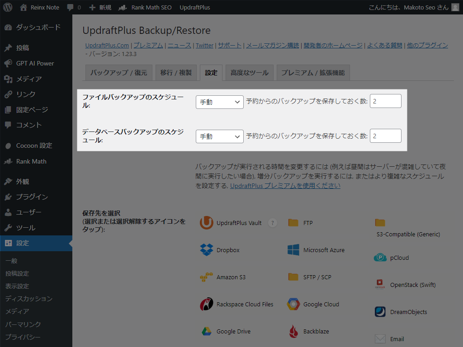Select UpdraftPlus Vault storage icon
This screenshot has width=463, height=347.
[x=206, y=223]
